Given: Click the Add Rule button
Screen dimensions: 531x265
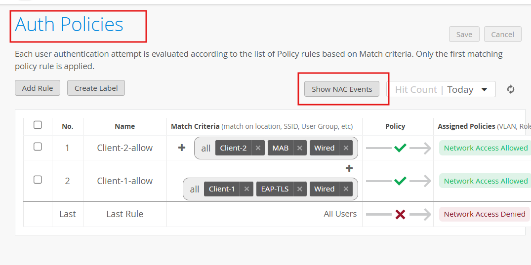Looking at the screenshot, I should (x=38, y=88).
